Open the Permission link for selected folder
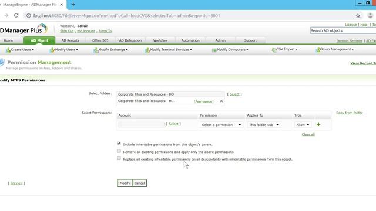Image resolution: width=376 pixels, height=211 pixels. pos(204,101)
